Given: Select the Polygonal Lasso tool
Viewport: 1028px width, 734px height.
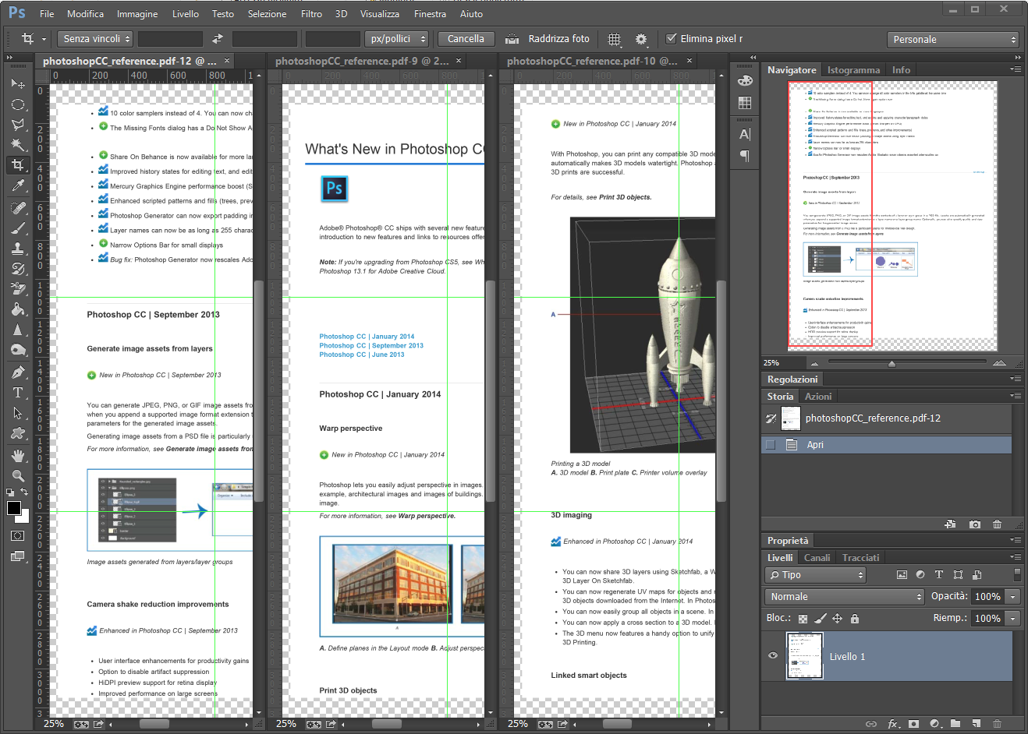Looking at the screenshot, I should click(x=18, y=124).
